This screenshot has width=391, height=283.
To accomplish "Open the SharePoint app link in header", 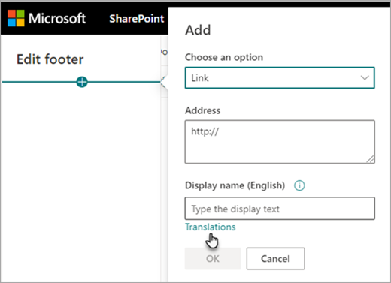I will click(137, 19).
